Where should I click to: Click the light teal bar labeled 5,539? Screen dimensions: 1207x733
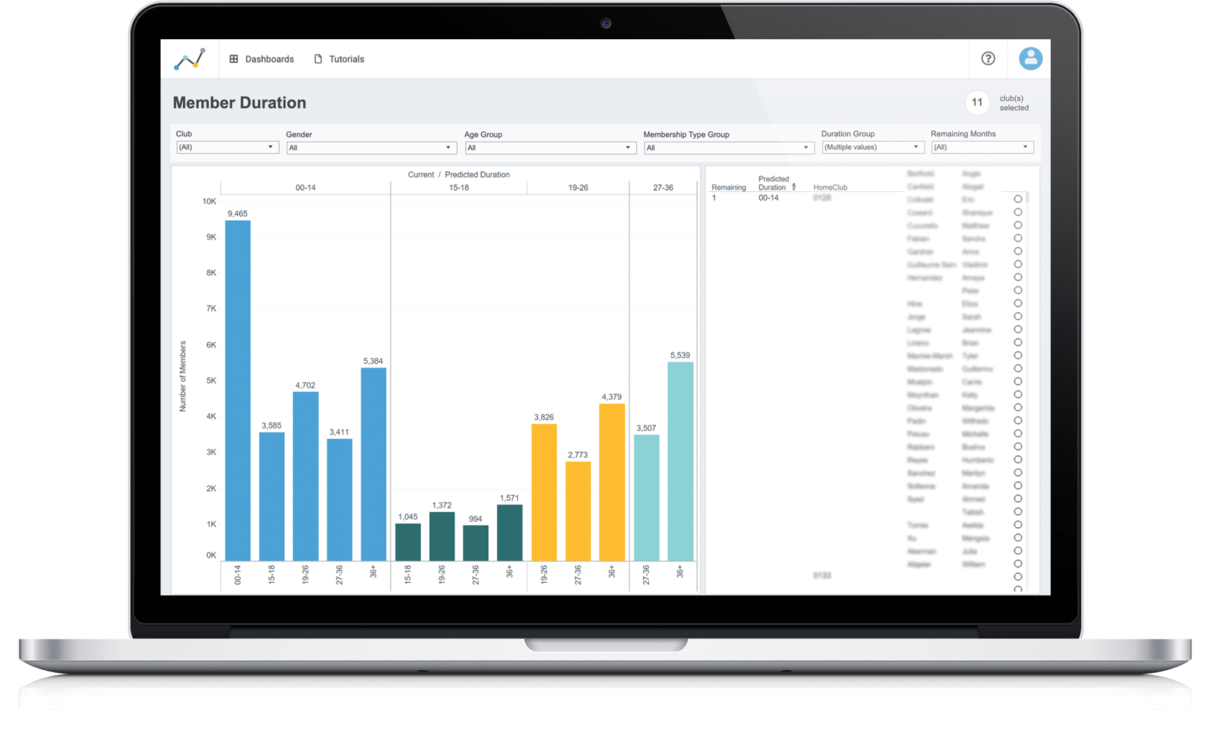click(x=680, y=462)
